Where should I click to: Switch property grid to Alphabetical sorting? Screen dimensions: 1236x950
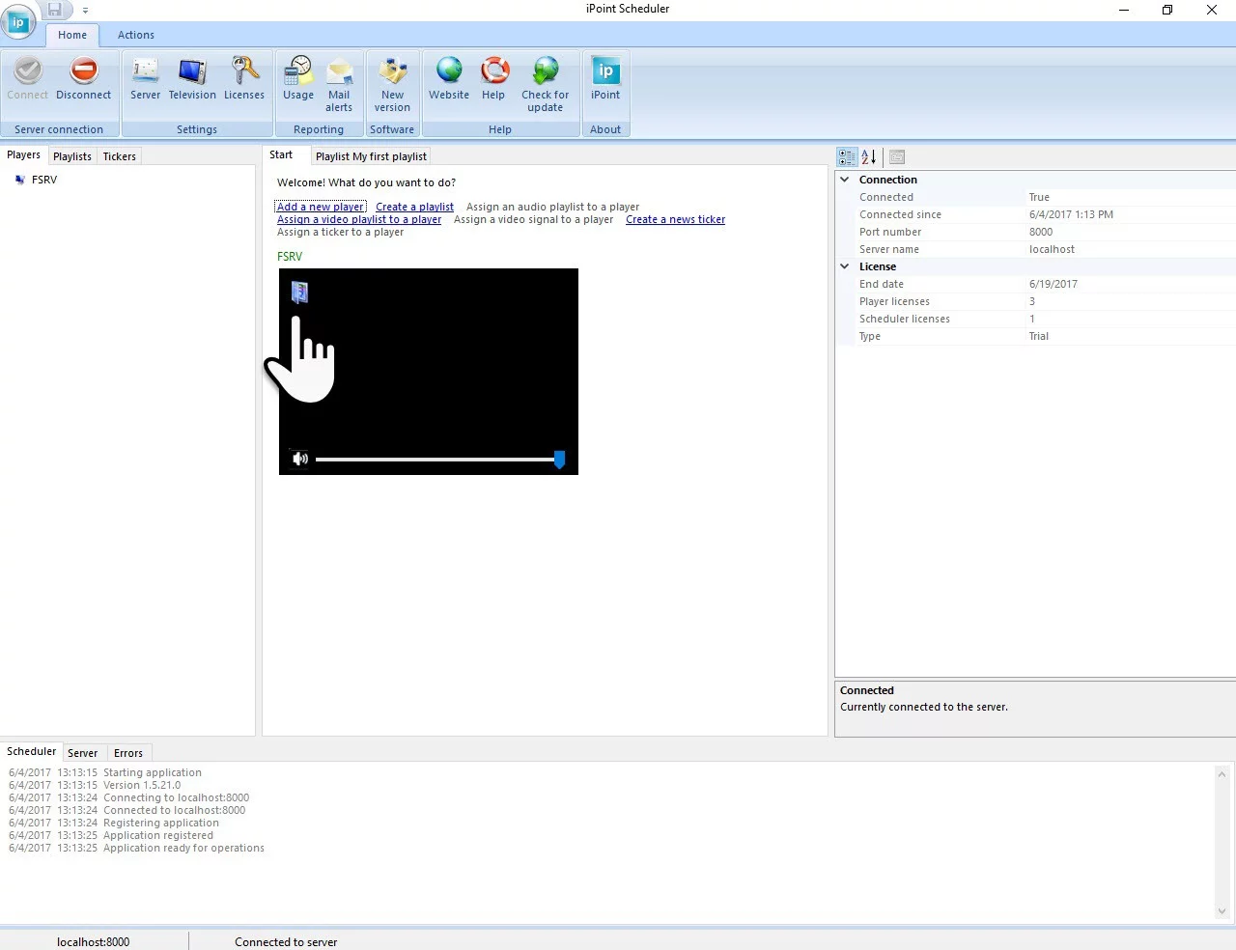(869, 157)
